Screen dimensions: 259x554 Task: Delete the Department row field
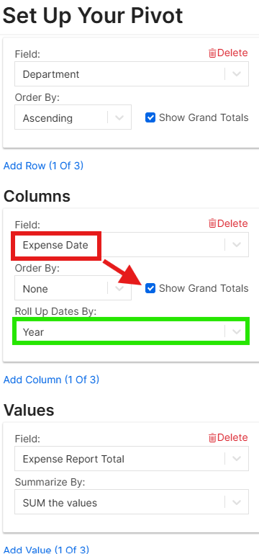(x=228, y=53)
